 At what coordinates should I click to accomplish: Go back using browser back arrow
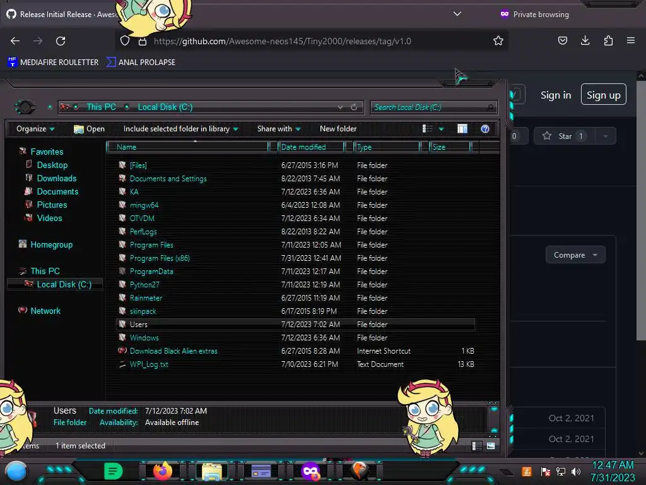pyautogui.click(x=15, y=41)
